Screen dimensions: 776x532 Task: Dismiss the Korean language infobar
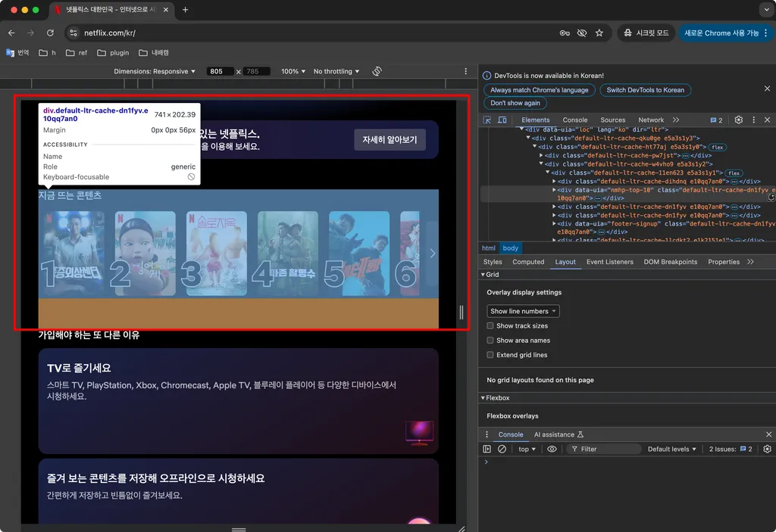767,89
